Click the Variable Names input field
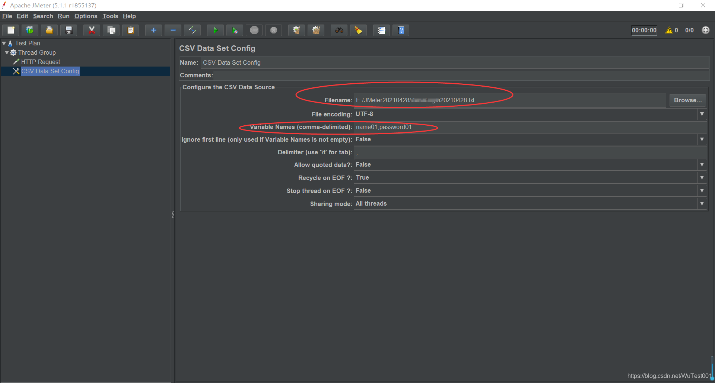 (x=530, y=127)
